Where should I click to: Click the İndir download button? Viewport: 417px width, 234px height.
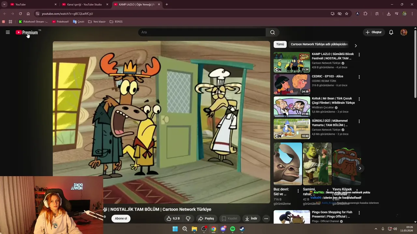tap(252, 218)
